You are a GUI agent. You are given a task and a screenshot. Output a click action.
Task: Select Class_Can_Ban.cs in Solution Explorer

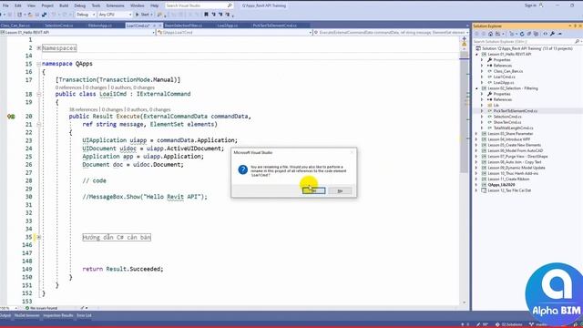(x=508, y=71)
